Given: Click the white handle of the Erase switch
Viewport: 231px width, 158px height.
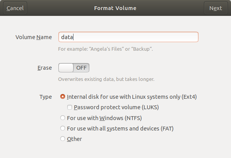Looking at the screenshot, I should [x=66, y=68].
